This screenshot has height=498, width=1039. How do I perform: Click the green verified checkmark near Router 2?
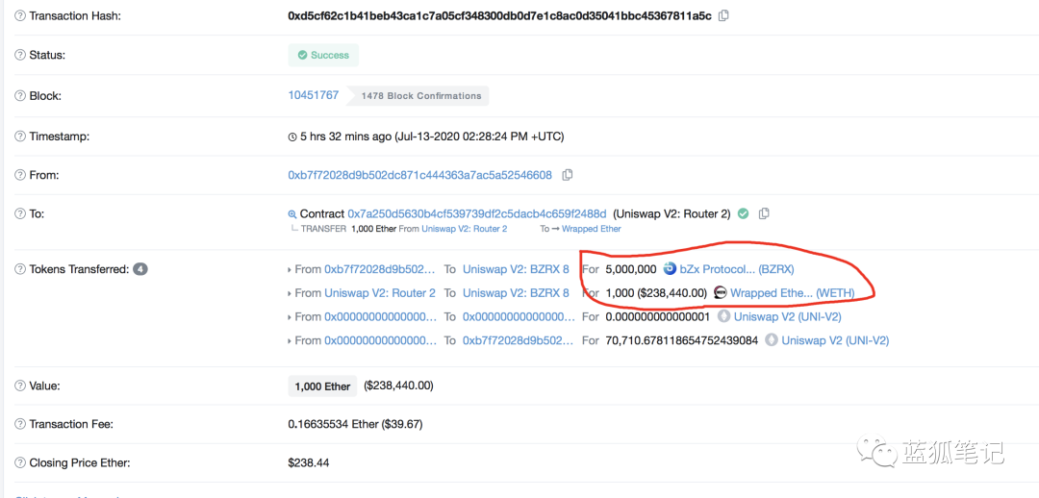click(x=744, y=213)
